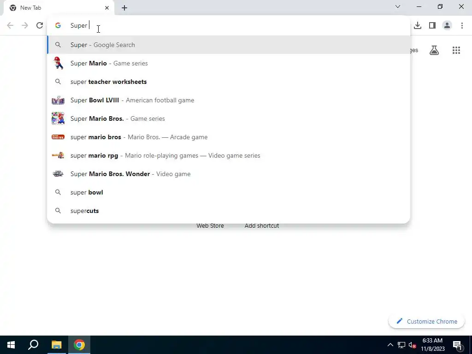The image size is (472, 354).
Task: Toggle the side panel icon
Action: tap(432, 25)
